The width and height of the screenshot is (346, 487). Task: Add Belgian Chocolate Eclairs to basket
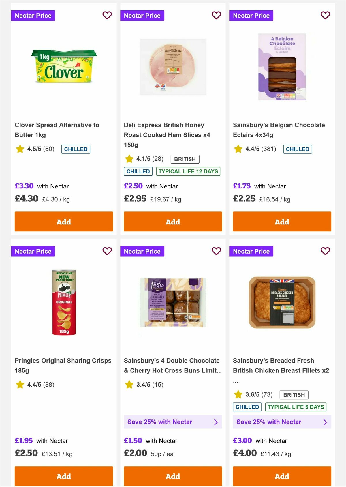point(282,222)
